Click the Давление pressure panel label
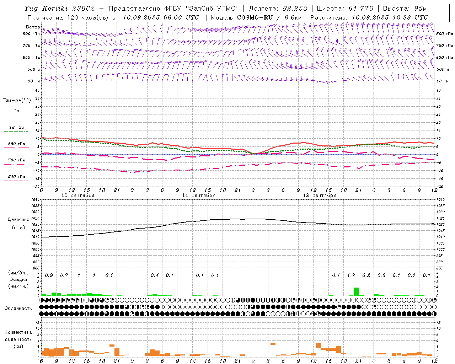 pyautogui.click(x=18, y=220)
